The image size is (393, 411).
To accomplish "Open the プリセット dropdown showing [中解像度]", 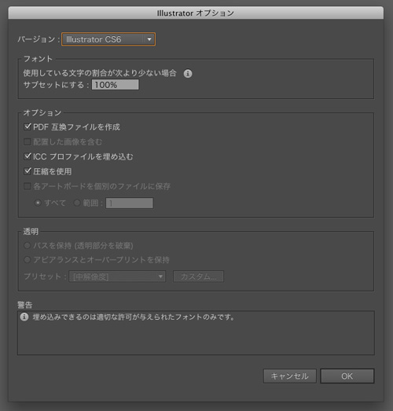I will pos(117,277).
